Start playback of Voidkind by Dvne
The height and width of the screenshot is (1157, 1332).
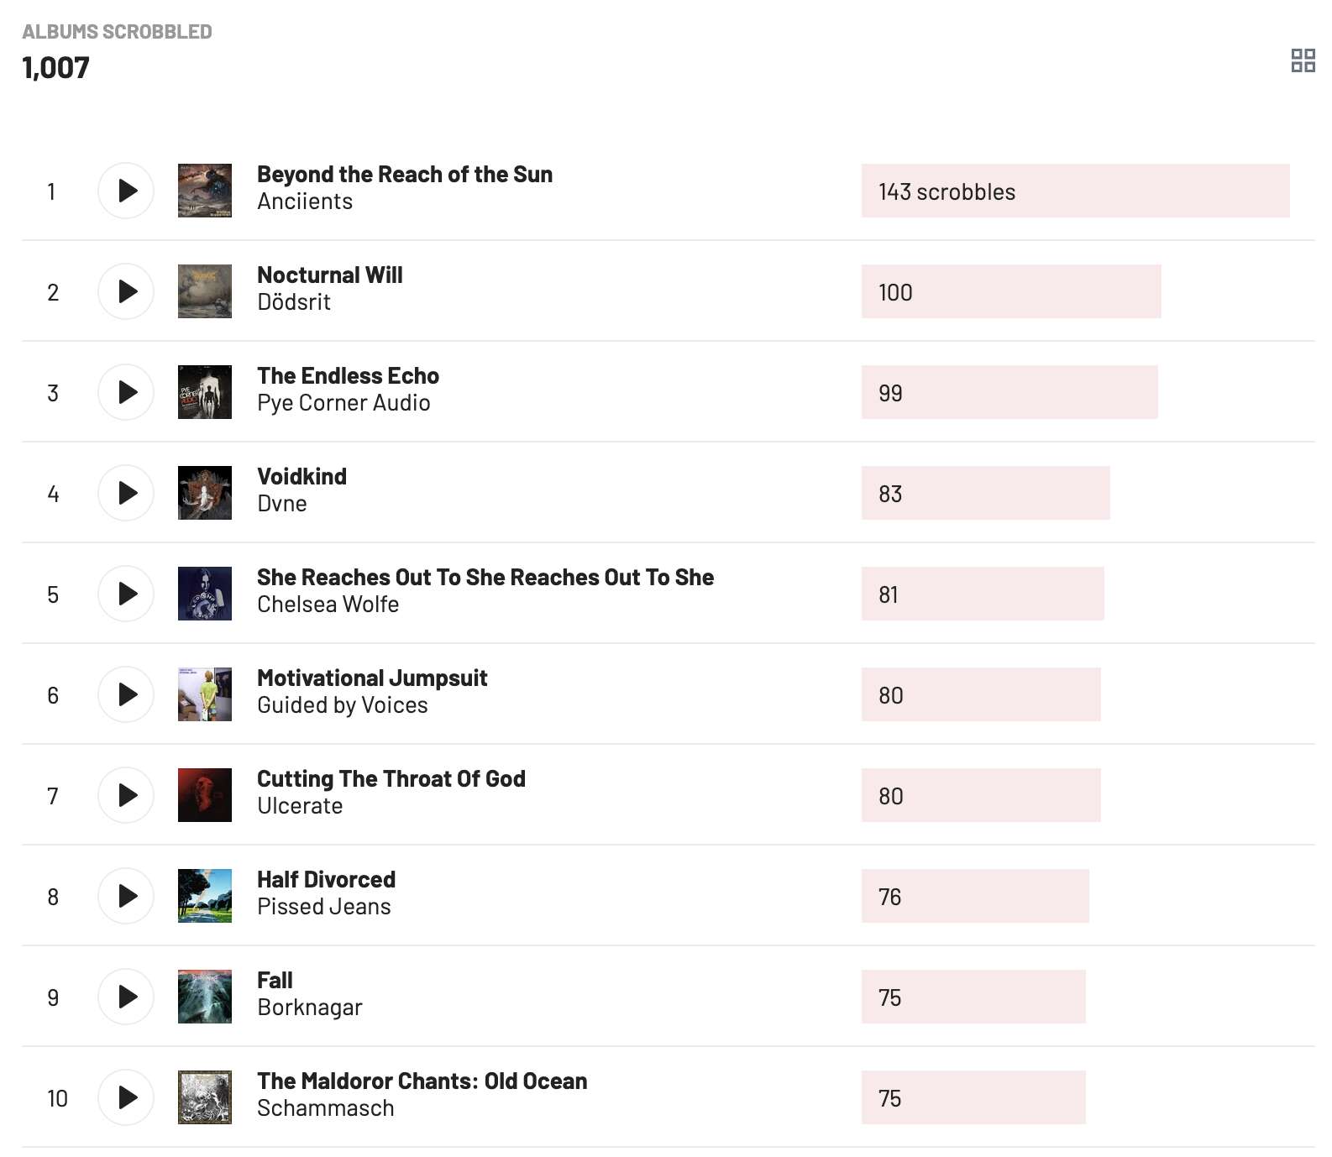[126, 493]
